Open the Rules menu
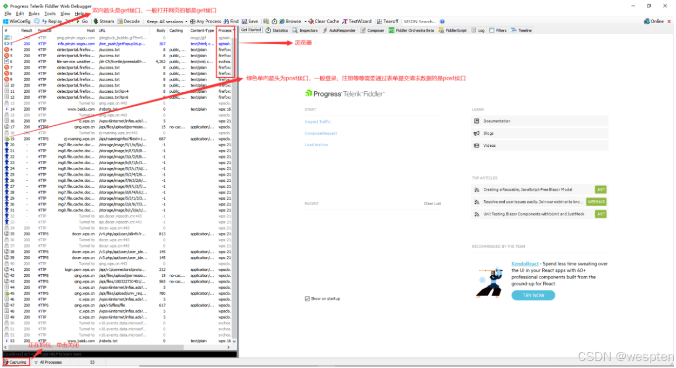This screenshot has width=676, height=368. pos(35,13)
